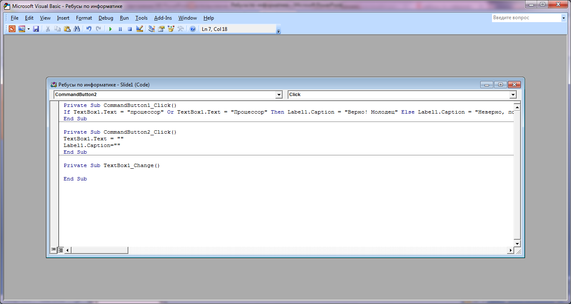Click the Break pause icon
Image resolution: width=571 pixels, height=304 pixels.
[x=120, y=29]
